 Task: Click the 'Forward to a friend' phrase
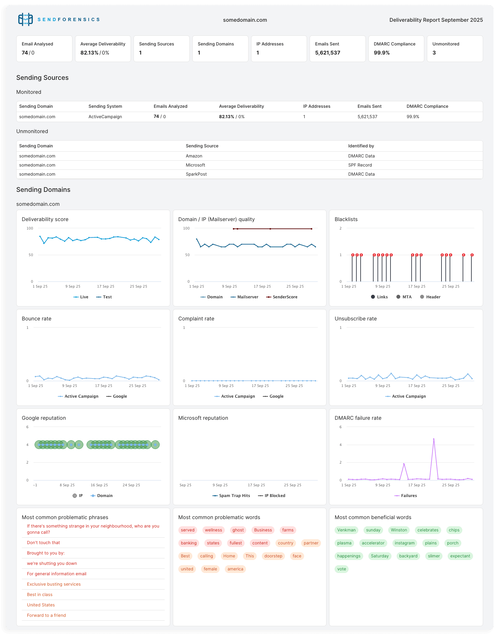[x=46, y=616]
